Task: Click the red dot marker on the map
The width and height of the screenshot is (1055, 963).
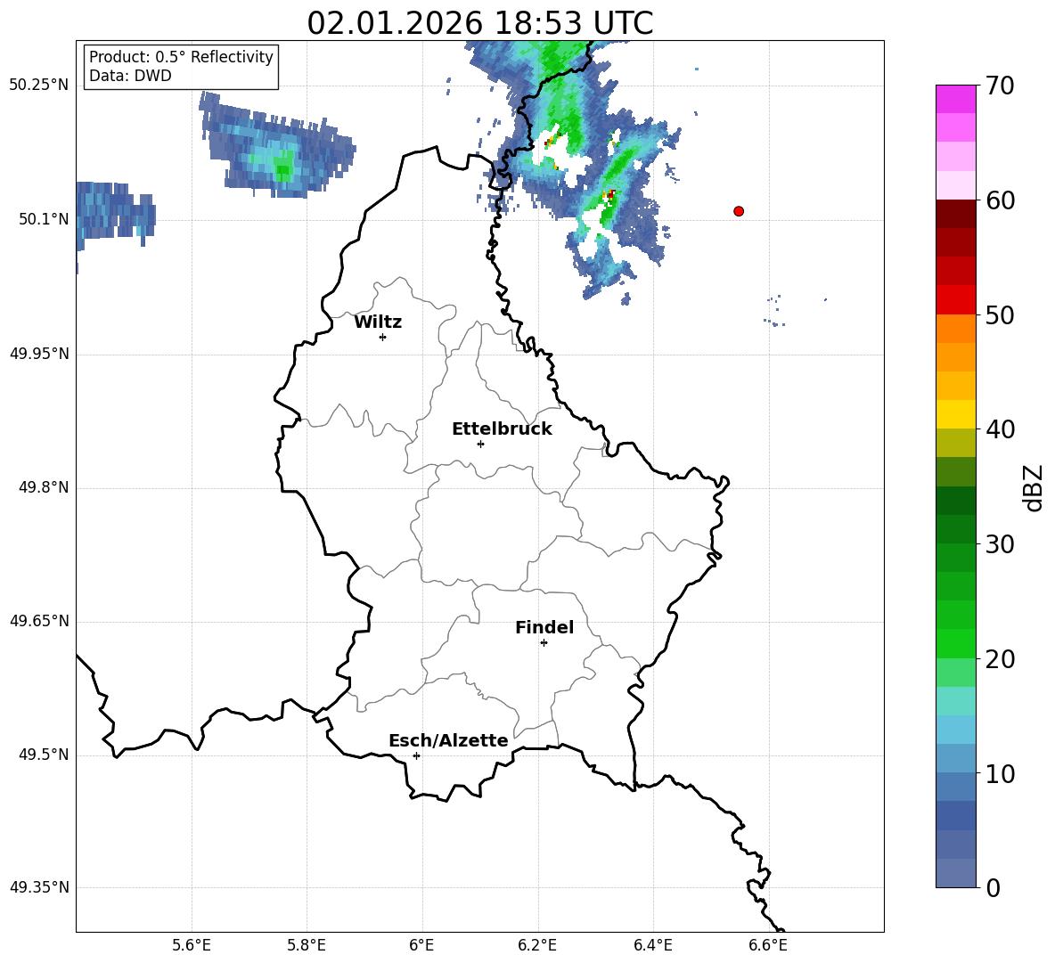Action: coord(739,211)
